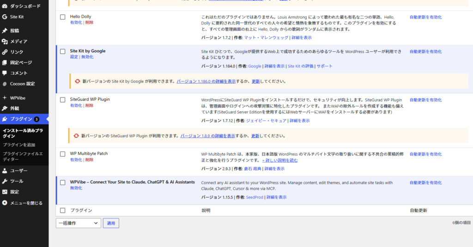Viewport: 473px width, 247px height.
Task: Click the Site Kit Google G icon
Action: [x=5, y=17]
